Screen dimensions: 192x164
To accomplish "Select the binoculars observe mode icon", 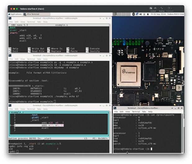I will [155, 8].
